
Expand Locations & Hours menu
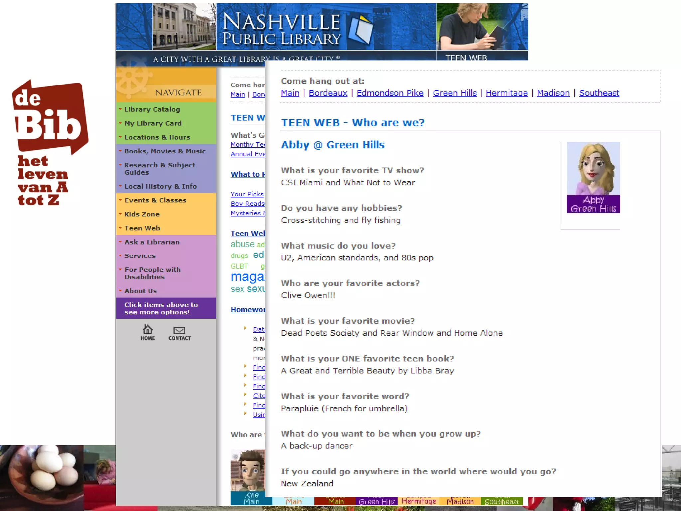click(157, 137)
